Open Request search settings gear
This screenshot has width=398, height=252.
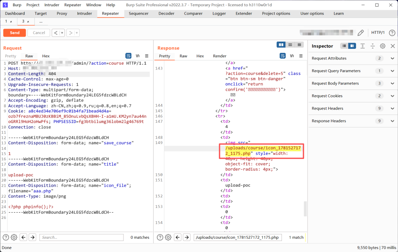(x=14, y=237)
